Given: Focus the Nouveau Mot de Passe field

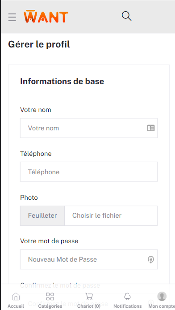Looking at the screenshot, I should coord(89,259).
